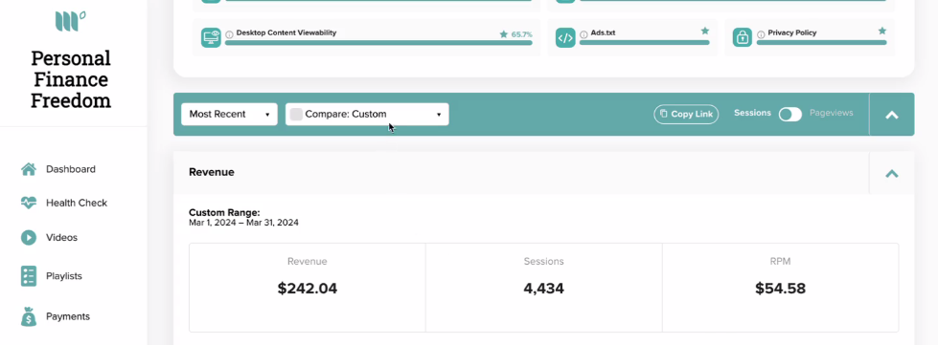Screen dimensions: 938x345
Task: Click the Pageviews label
Action: pos(831,113)
